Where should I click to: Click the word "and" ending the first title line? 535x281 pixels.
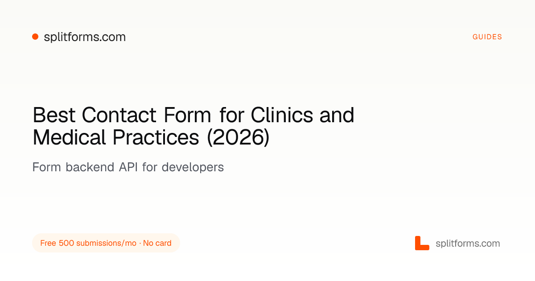click(x=337, y=116)
